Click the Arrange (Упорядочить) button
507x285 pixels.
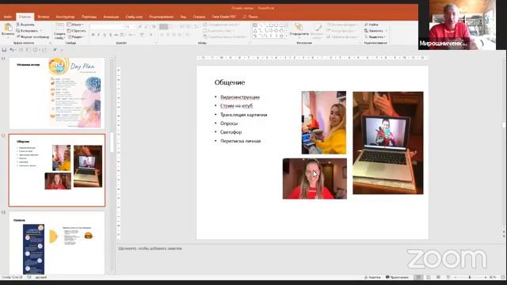pos(299,30)
